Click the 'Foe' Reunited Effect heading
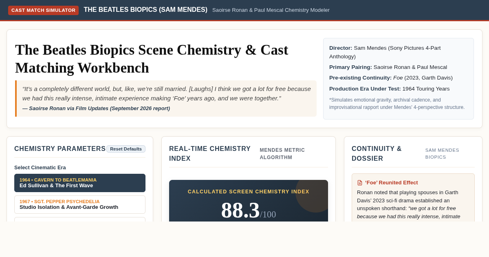The height and width of the screenshot is (257, 489). (x=391, y=183)
